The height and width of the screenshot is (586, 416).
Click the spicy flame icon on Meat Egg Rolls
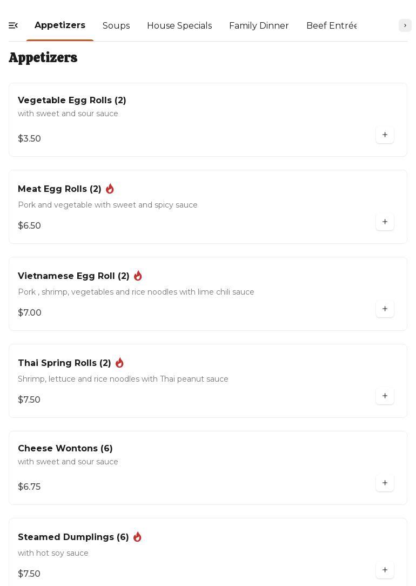coord(110,189)
